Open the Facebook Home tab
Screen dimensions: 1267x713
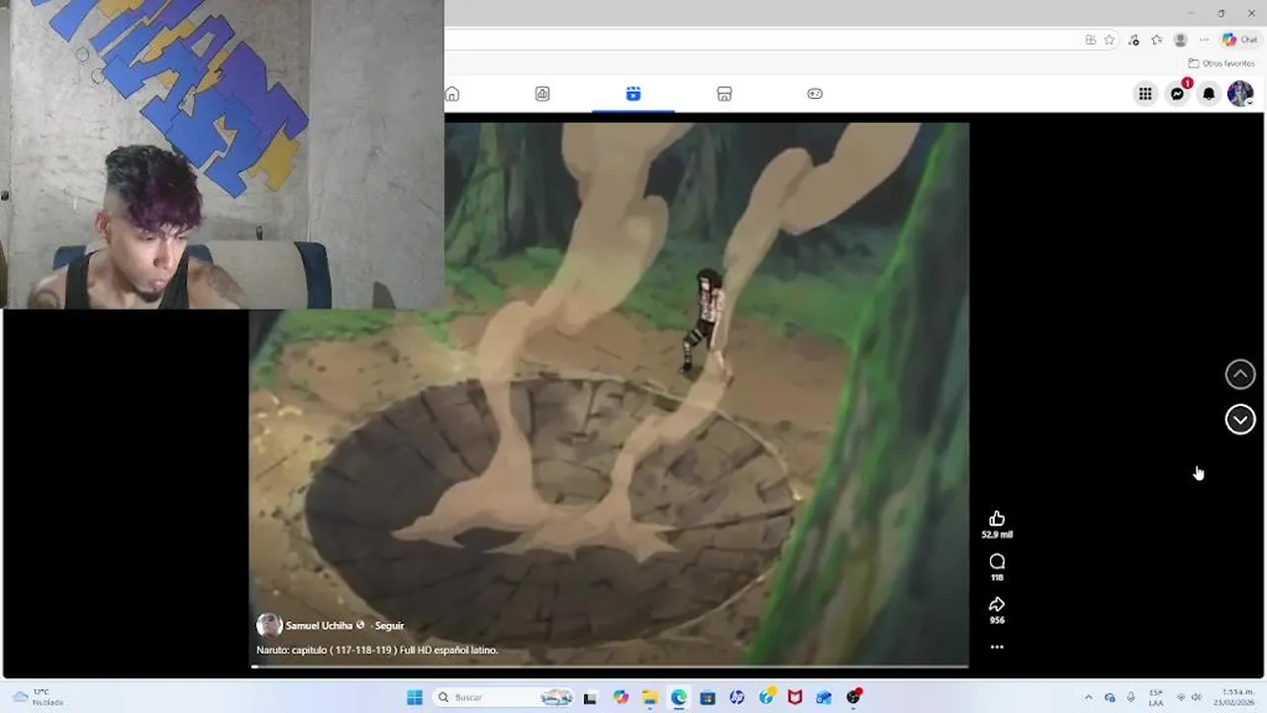[x=452, y=94]
